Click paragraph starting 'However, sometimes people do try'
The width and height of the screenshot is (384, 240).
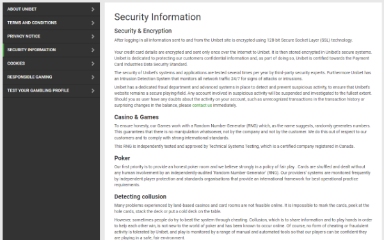(243, 228)
